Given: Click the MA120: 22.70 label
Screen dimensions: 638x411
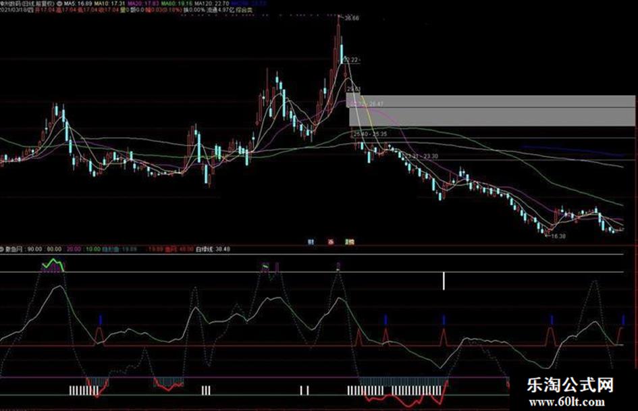Looking at the screenshot, I should coord(211,3).
